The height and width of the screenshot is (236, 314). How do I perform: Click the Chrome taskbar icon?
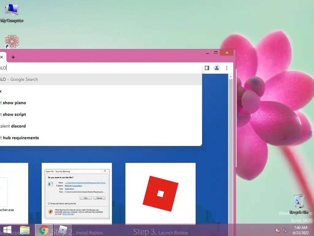[x=44, y=230]
